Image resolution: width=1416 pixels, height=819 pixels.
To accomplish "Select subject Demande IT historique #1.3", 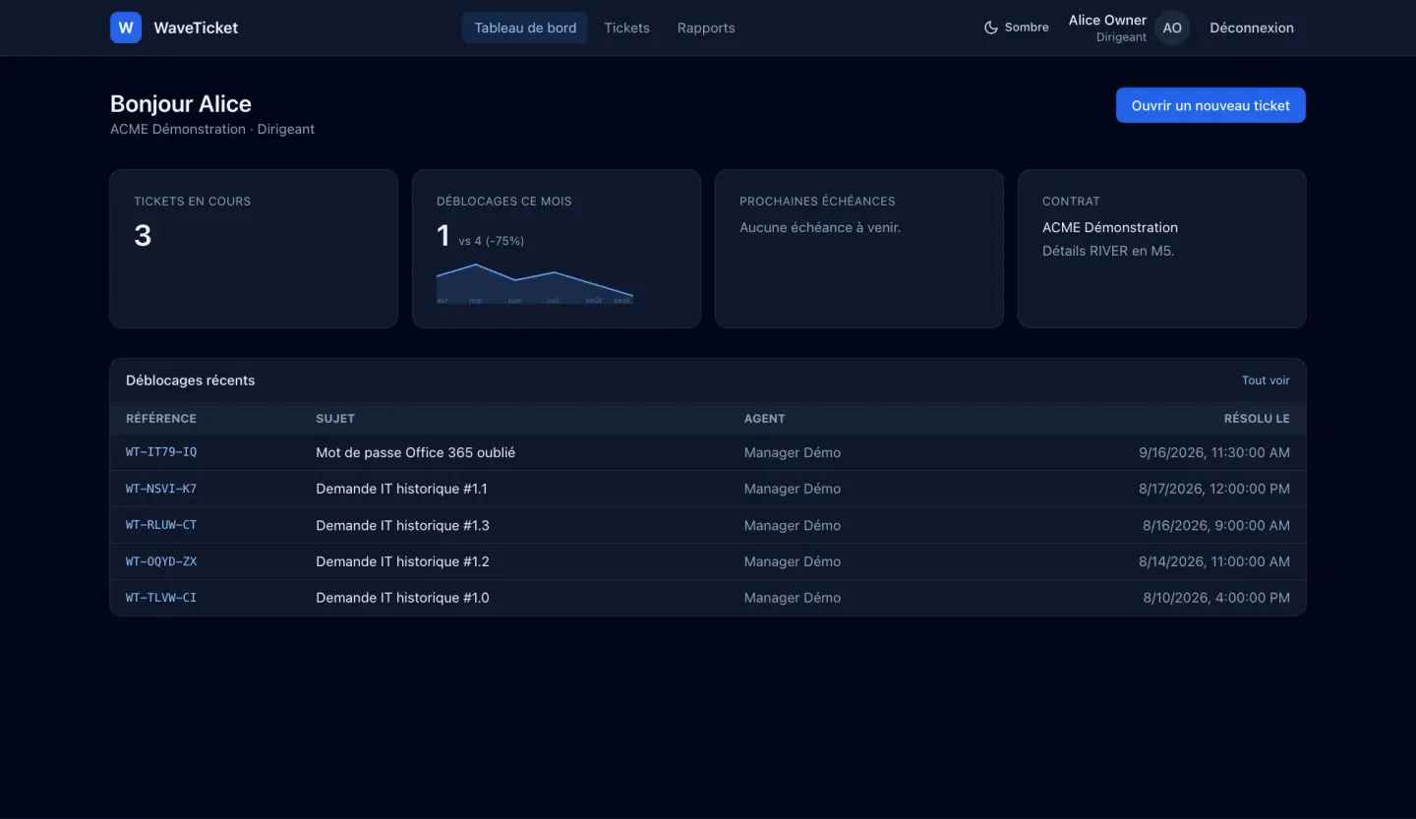I will click(x=402, y=525).
